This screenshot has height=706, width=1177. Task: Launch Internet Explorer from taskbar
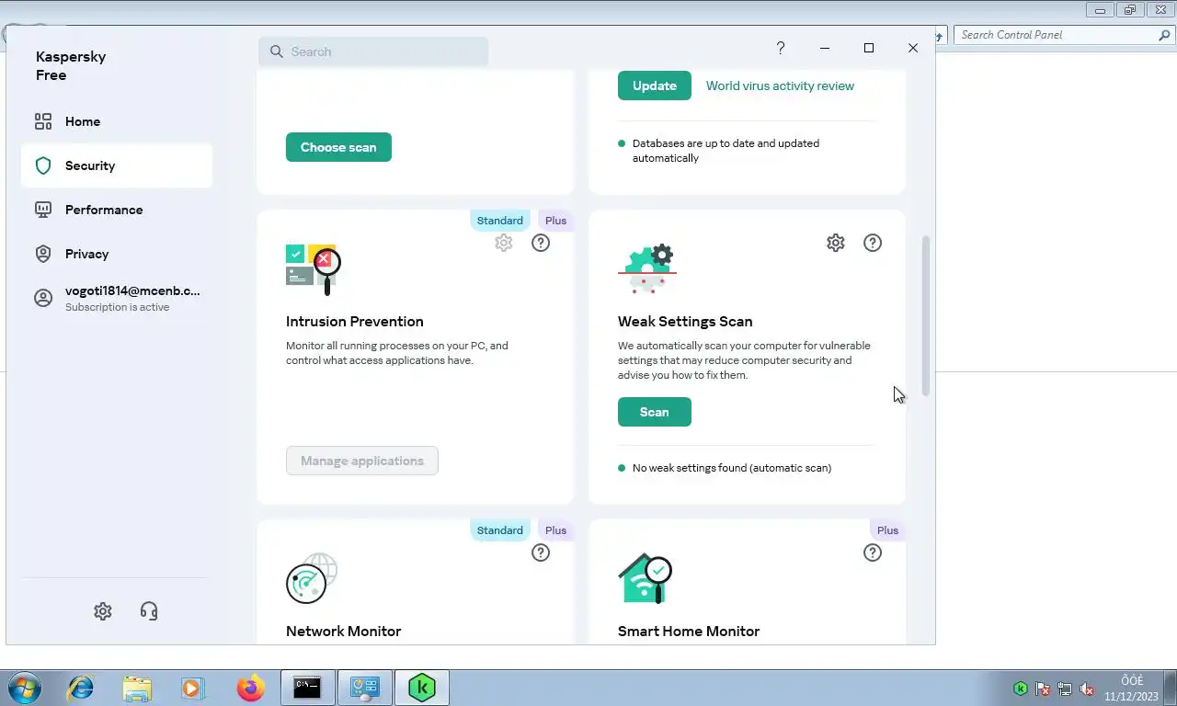point(81,688)
